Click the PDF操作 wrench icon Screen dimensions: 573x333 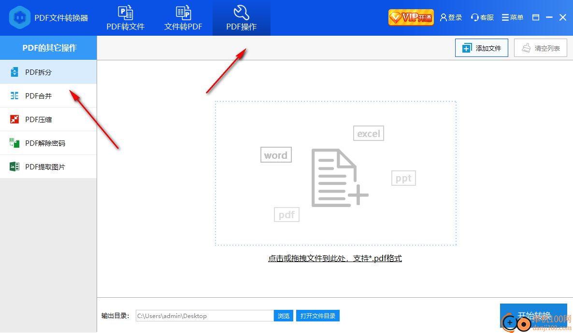(241, 13)
